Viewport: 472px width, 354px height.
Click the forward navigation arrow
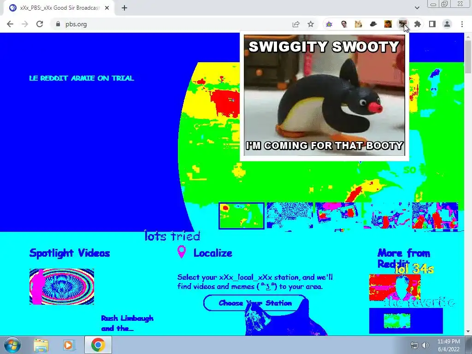(25, 24)
